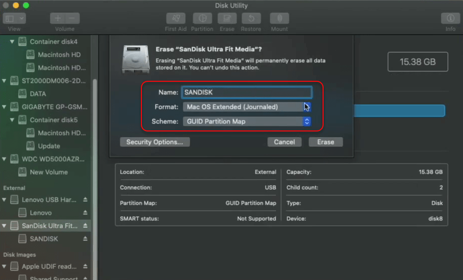Click the disk8 device value

435,219
